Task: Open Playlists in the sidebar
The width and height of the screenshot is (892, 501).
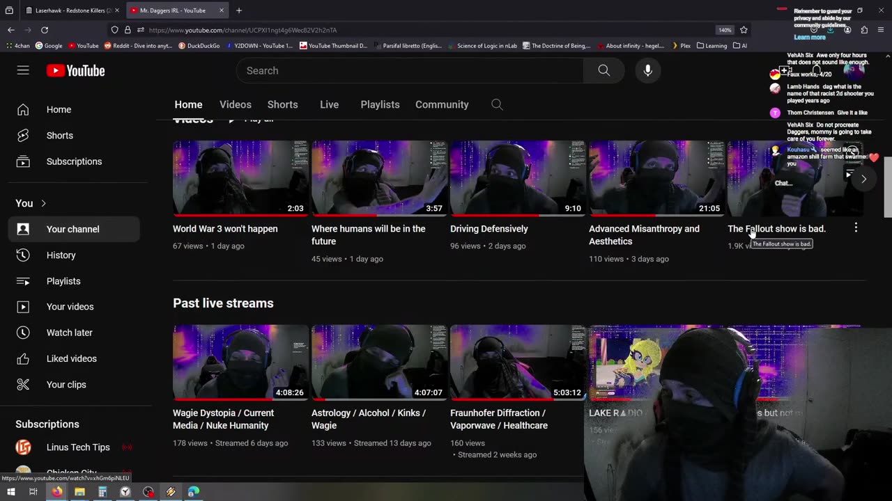Action: (x=74, y=281)
